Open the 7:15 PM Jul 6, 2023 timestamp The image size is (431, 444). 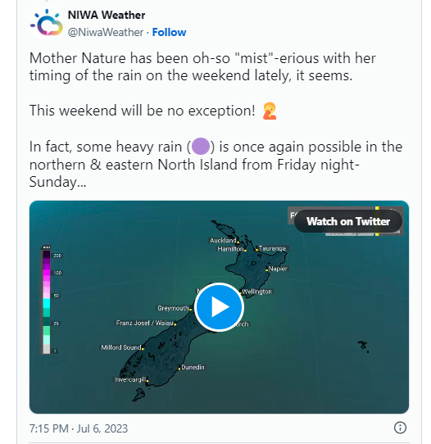(79, 428)
